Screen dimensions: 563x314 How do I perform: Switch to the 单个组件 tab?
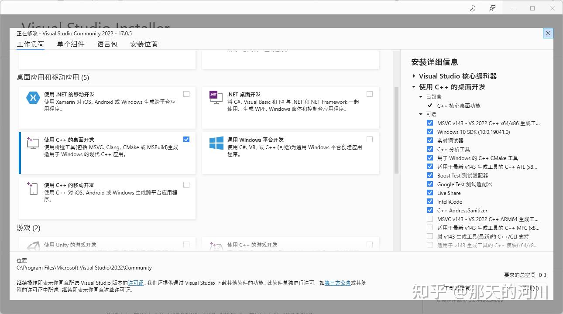(70, 44)
